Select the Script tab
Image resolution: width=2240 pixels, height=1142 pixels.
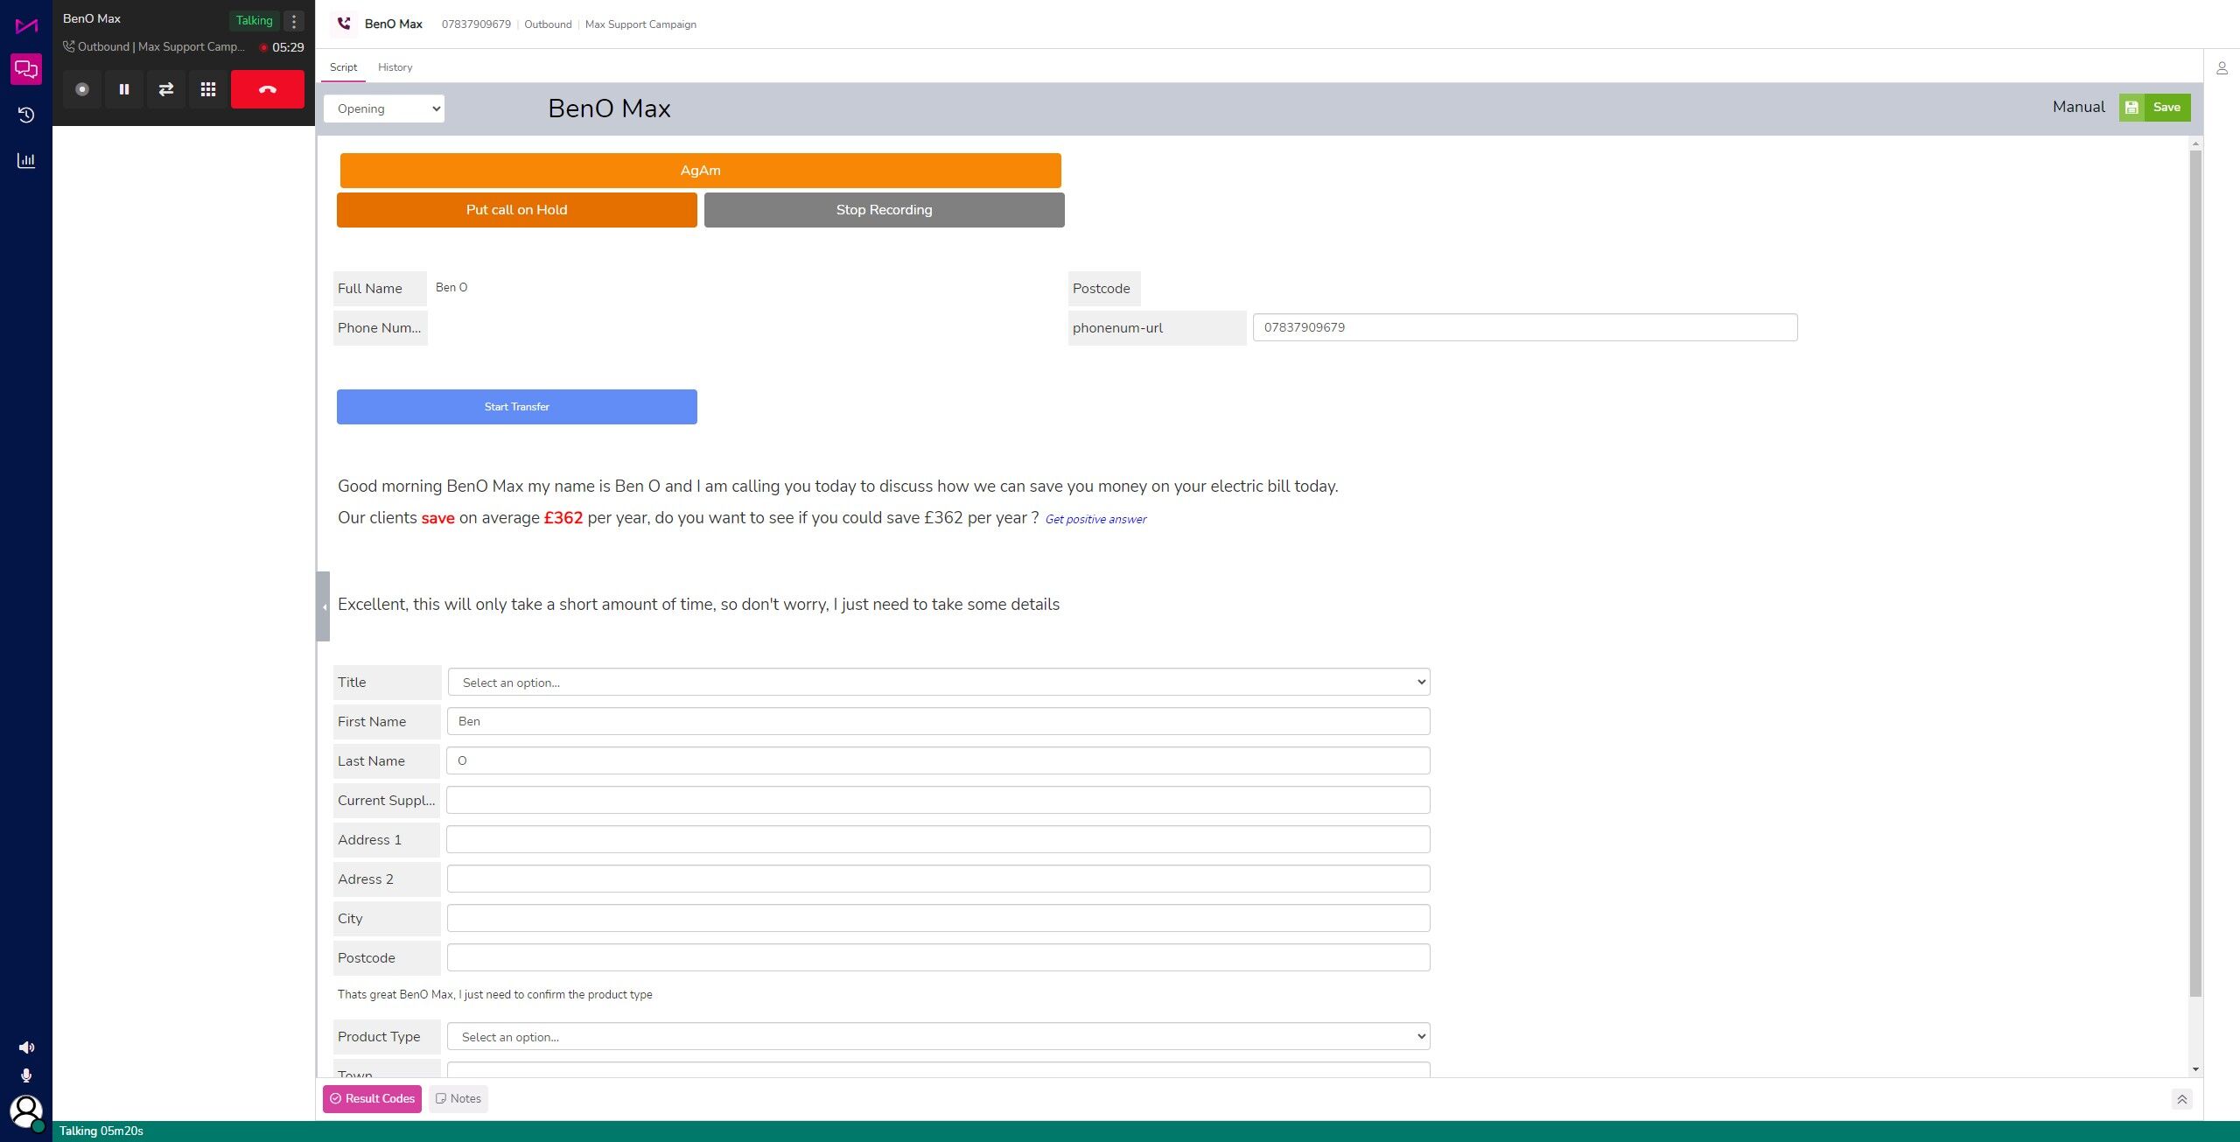[343, 67]
